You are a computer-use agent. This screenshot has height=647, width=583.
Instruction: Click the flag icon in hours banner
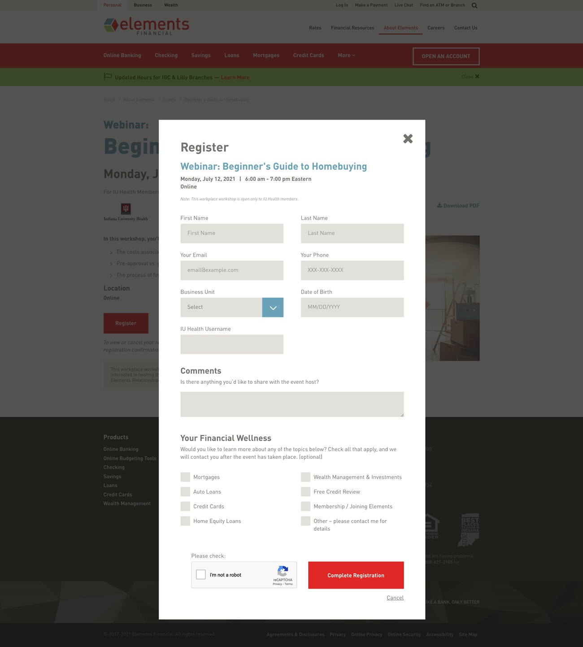tap(108, 77)
